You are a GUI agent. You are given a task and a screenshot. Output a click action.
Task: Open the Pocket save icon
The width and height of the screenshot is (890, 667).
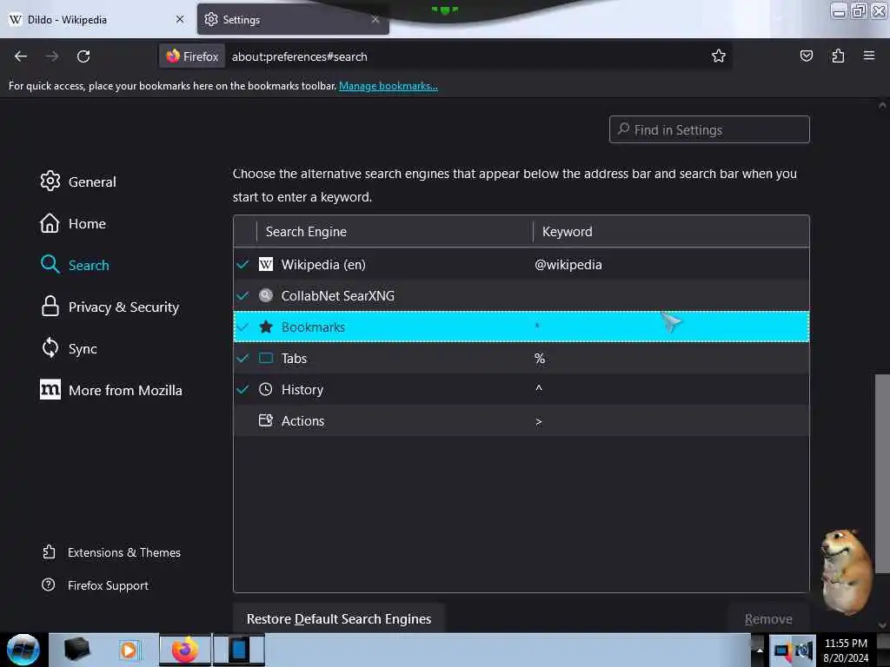click(x=806, y=56)
